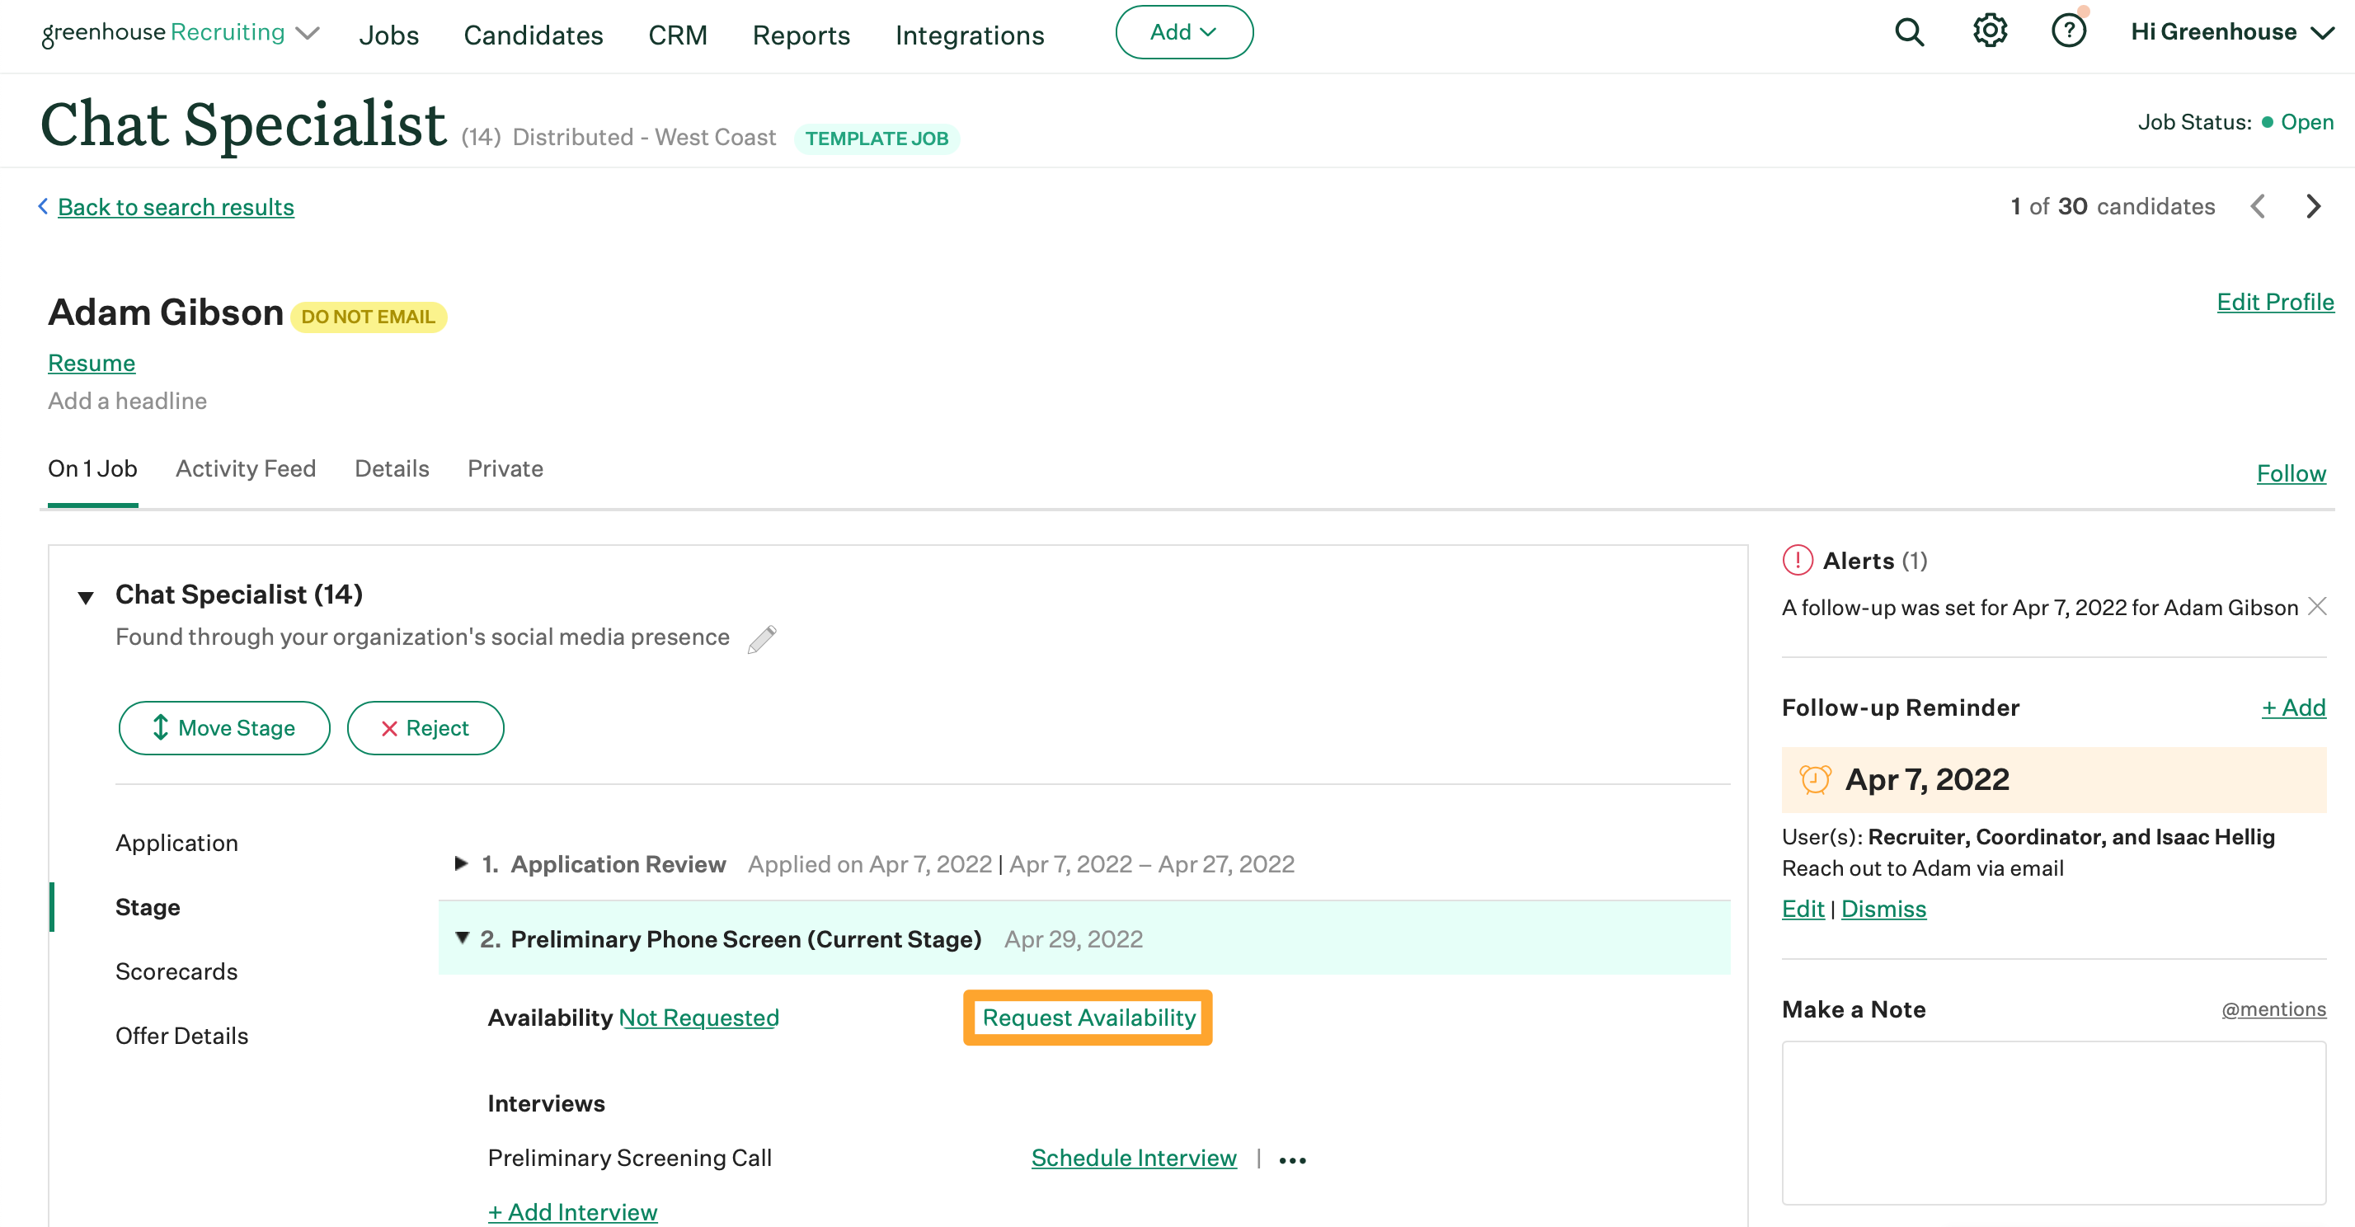Dismiss follow-up alert X icon
The width and height of the screenshot is (2355, 1227).
(x=2318, y=606)
